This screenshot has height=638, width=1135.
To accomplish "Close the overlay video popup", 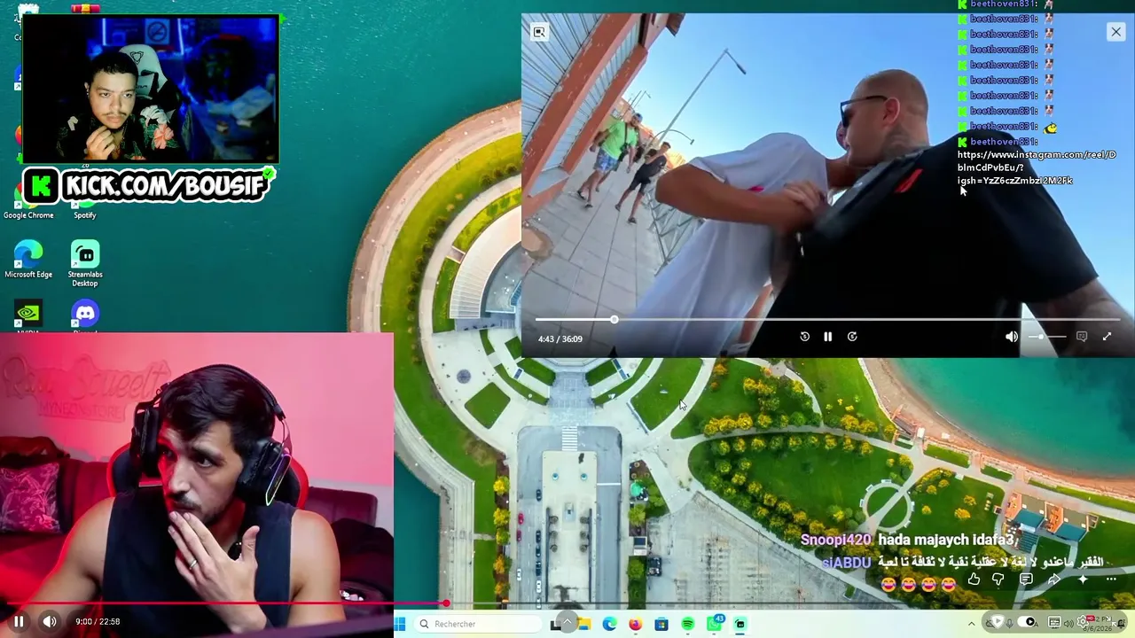I will [x=1115, y=32].
